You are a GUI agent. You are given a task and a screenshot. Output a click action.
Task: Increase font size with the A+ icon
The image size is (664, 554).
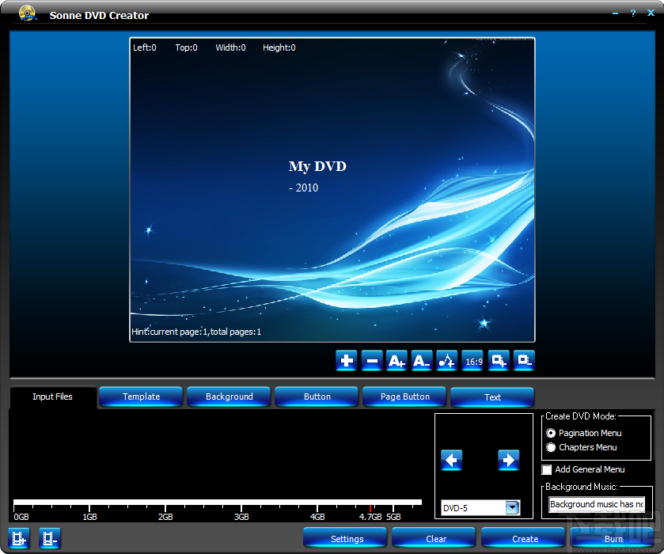pyautogui.click(x=397, y=360)
